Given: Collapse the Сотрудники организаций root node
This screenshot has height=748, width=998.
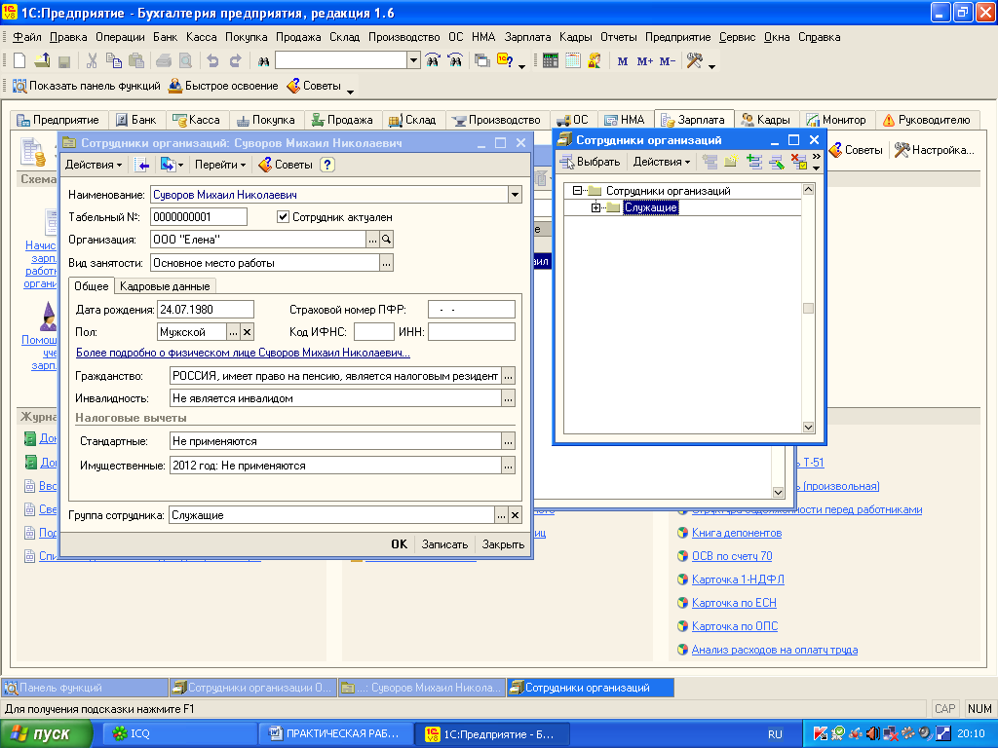Looking at the screenshot, I should pyautogui.click(x=577, y=190).
